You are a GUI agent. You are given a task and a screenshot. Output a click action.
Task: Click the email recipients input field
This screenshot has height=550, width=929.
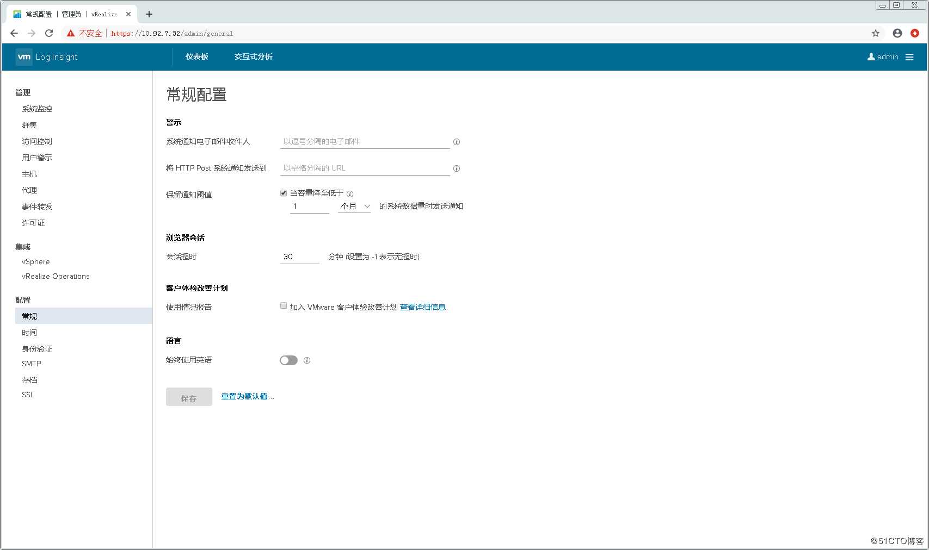pyautogui.click(x=365, y=141)
